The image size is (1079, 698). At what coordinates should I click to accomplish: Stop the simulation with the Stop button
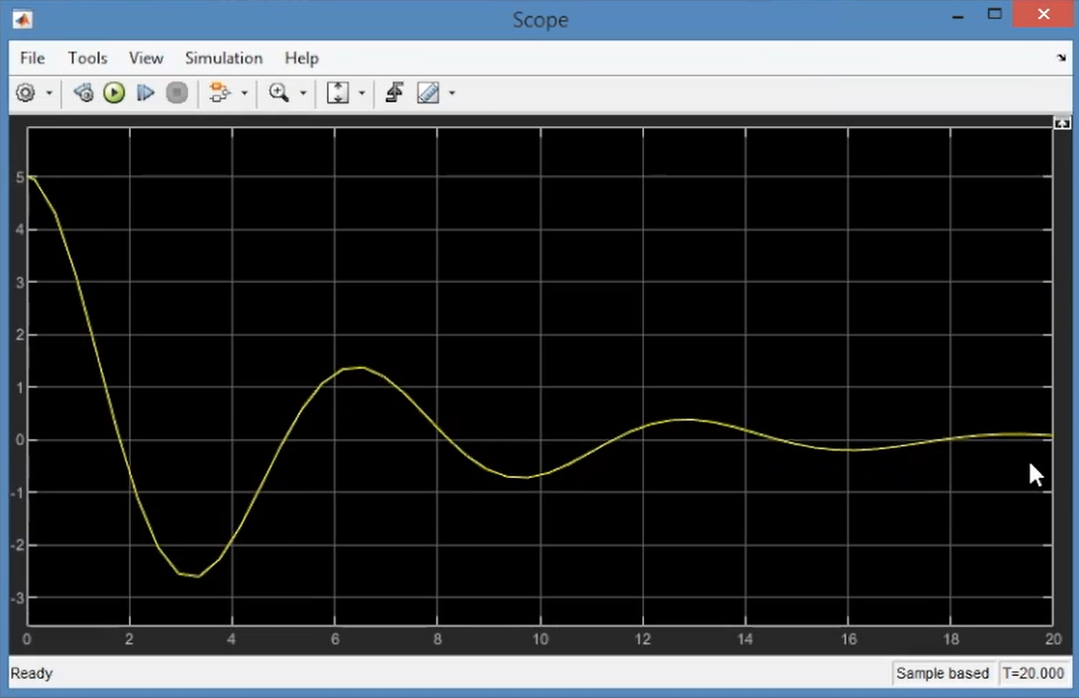[177, 92]
